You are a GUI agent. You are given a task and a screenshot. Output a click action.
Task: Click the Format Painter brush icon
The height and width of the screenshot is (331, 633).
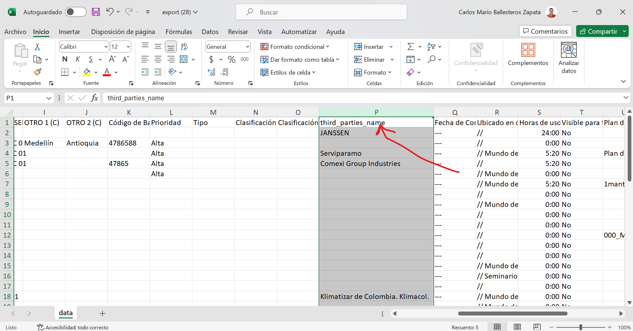pyautogui.click(x=37, y=72)
